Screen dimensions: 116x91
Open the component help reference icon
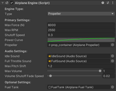coord(103,3)
